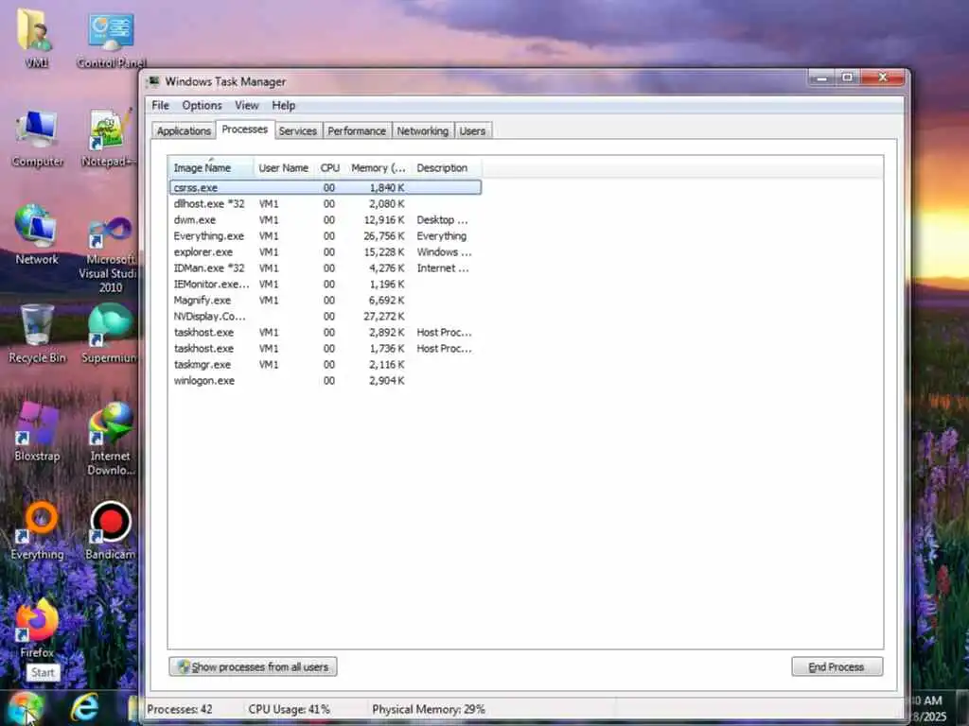Click the 12,916 K memory value

point(384,219)
